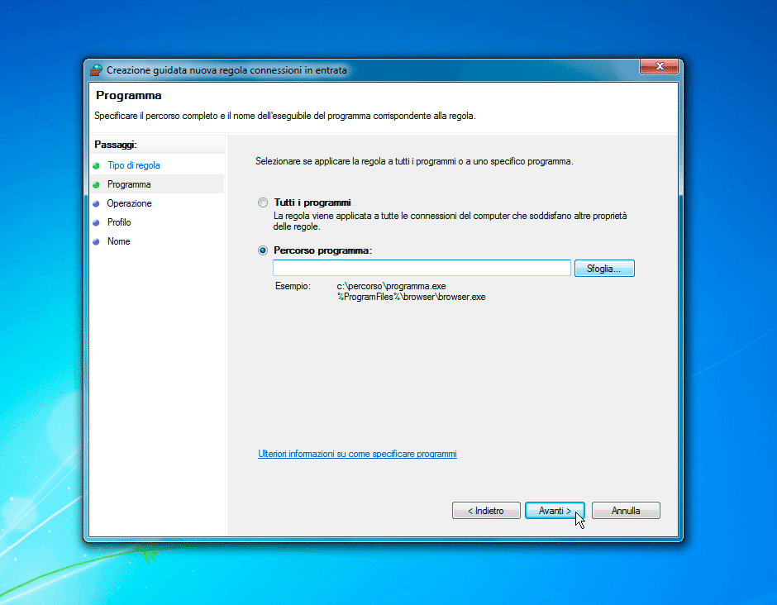
Task: Go to the 'Tipo di regola' step
Action: pyautogui.click(x=133, y=165)
